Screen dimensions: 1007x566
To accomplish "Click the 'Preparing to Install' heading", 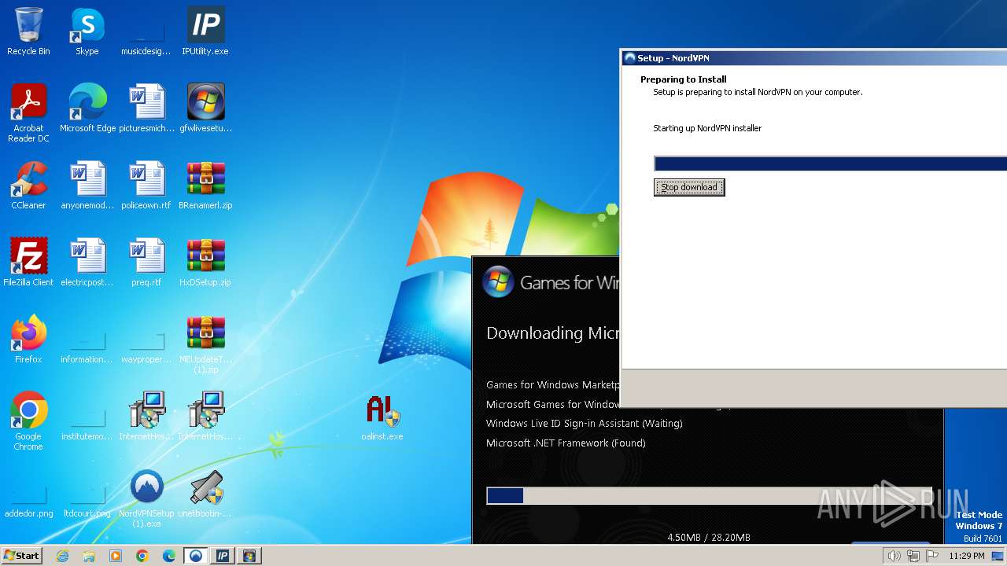I will (684, 79).
